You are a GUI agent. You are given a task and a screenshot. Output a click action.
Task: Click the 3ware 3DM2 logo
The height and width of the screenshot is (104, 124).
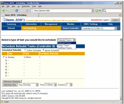coord(13,20)
